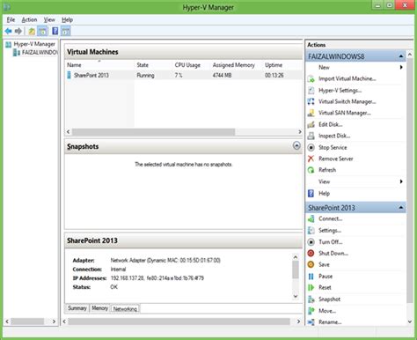Expand the New submenu arrow
The width and height of the screenshot is (417, 340).
401,67
